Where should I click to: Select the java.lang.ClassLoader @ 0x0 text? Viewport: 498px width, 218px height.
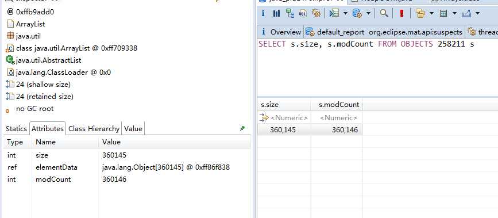pos(63,72)
